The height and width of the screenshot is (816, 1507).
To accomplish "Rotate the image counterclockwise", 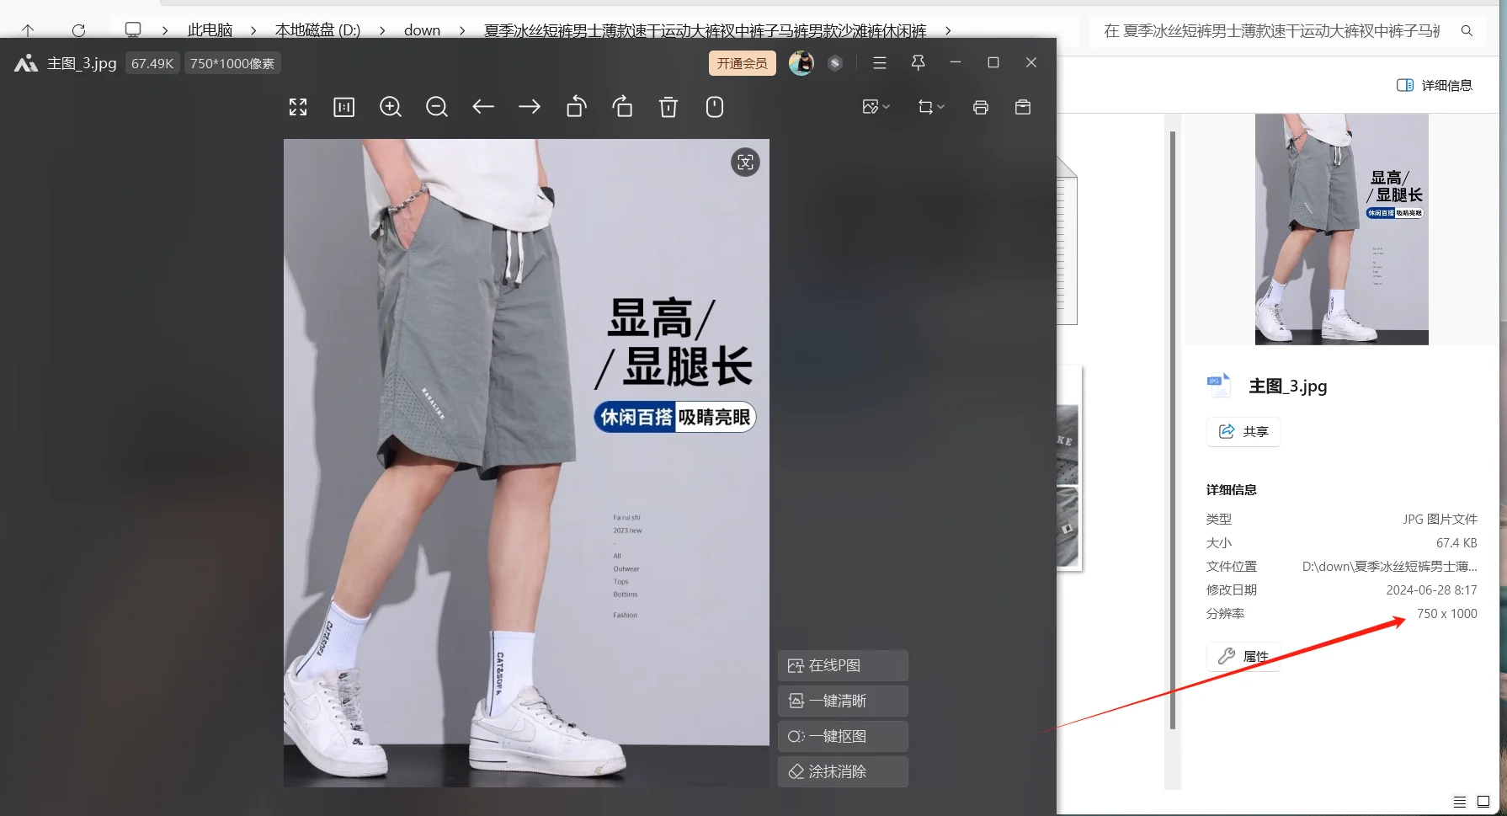I will pos(576,107).
